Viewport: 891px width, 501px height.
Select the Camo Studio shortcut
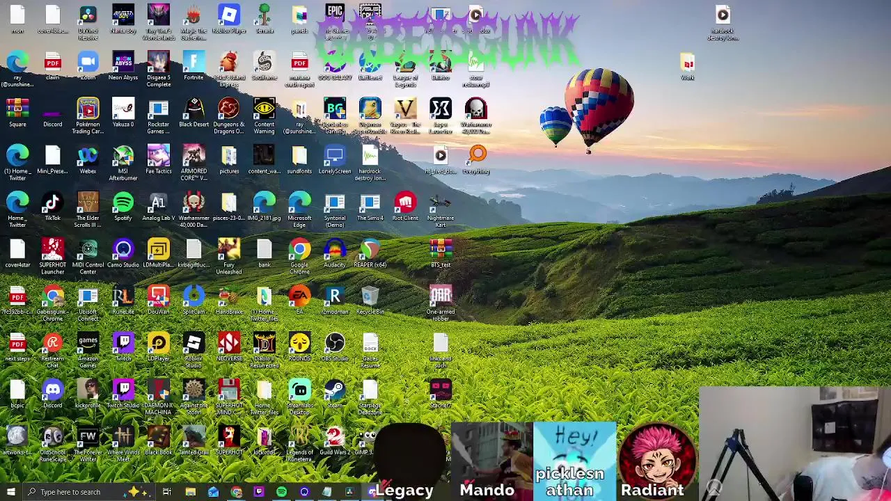pos(123,253)
